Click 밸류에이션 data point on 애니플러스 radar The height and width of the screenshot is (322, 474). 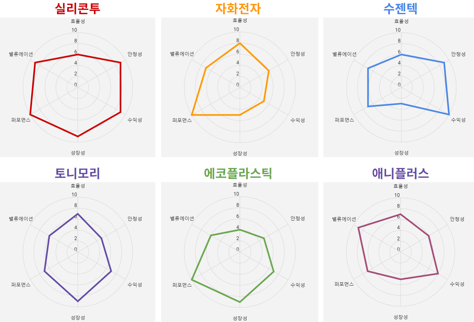pyautogui.click(x=358, y=227)
